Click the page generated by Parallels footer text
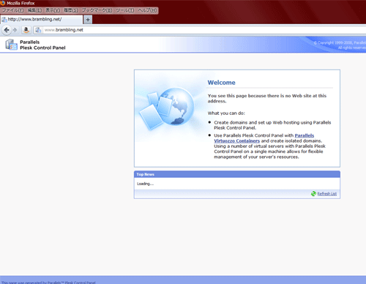This screenshot has height=284, width=366. pos(48,283)
